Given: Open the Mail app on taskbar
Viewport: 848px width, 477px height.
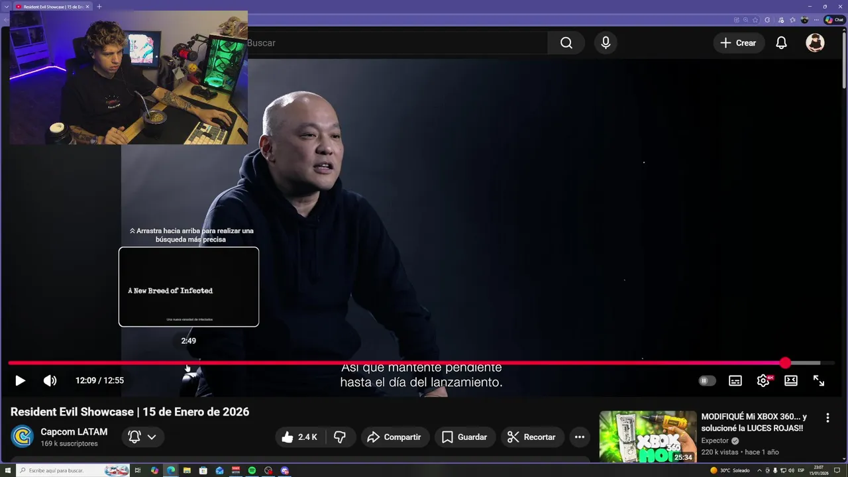Looking at the screenshot, I should (219, 470).
